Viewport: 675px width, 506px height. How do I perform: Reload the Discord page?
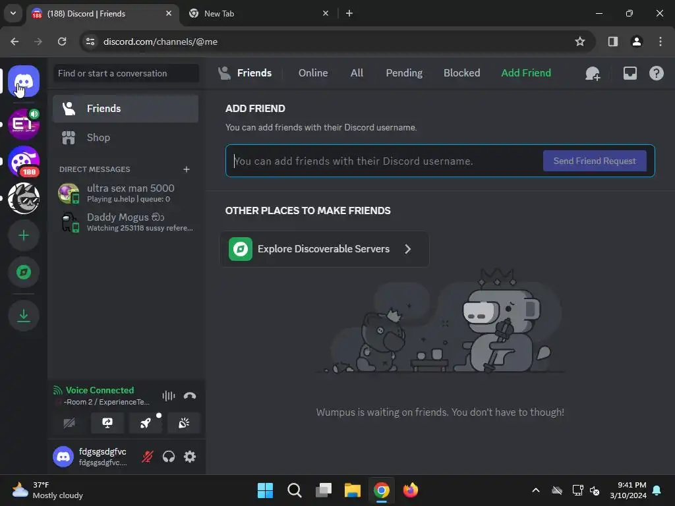click(x=62, y=42)
